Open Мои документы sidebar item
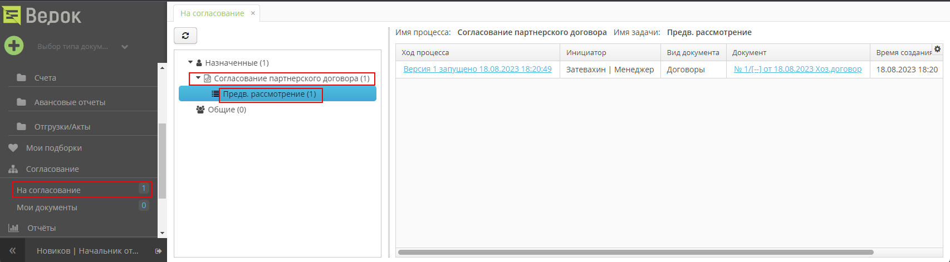Image resolution: width=950 pixels, height=262 pixels. tap(47, 207)
